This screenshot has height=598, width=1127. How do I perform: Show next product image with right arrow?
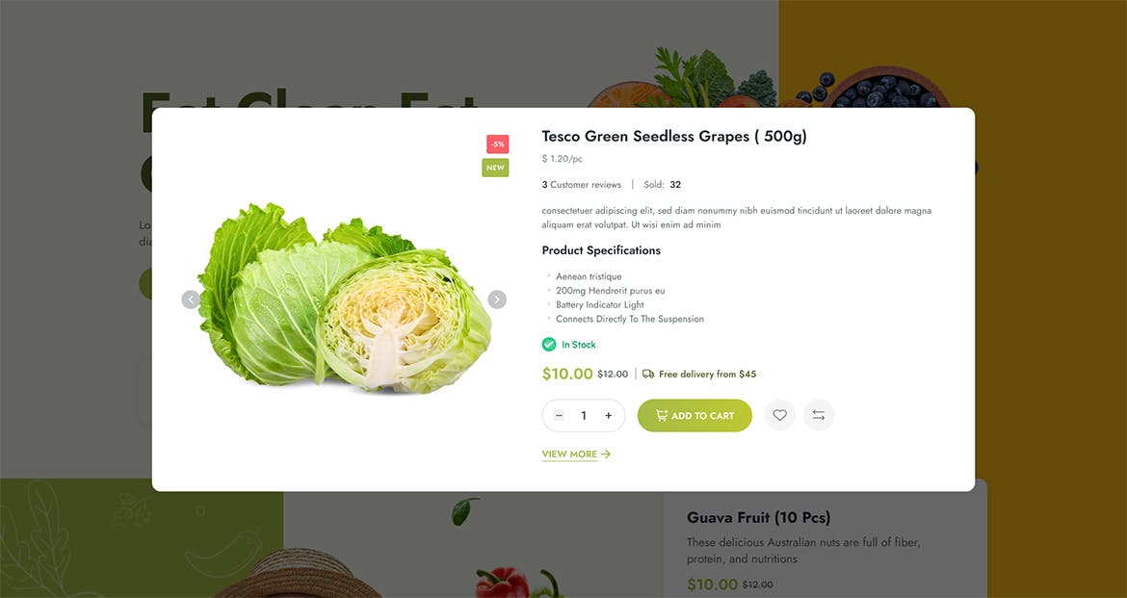click(496, 299)
